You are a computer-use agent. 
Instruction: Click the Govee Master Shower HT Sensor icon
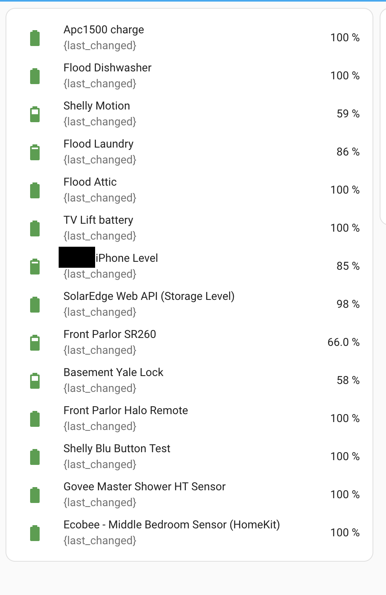pyautogui.click(x=36, y=494)
